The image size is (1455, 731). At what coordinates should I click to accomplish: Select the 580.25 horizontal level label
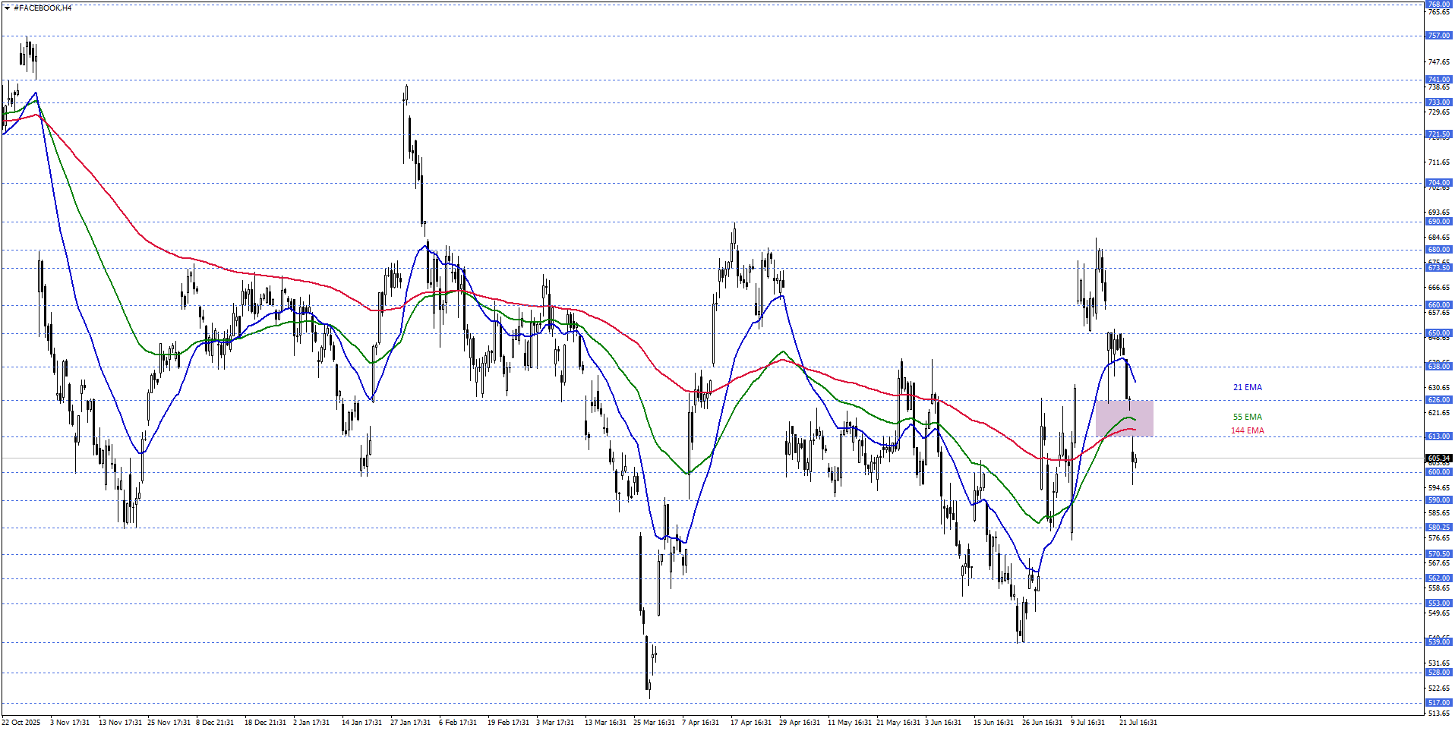pos(1439,528)
